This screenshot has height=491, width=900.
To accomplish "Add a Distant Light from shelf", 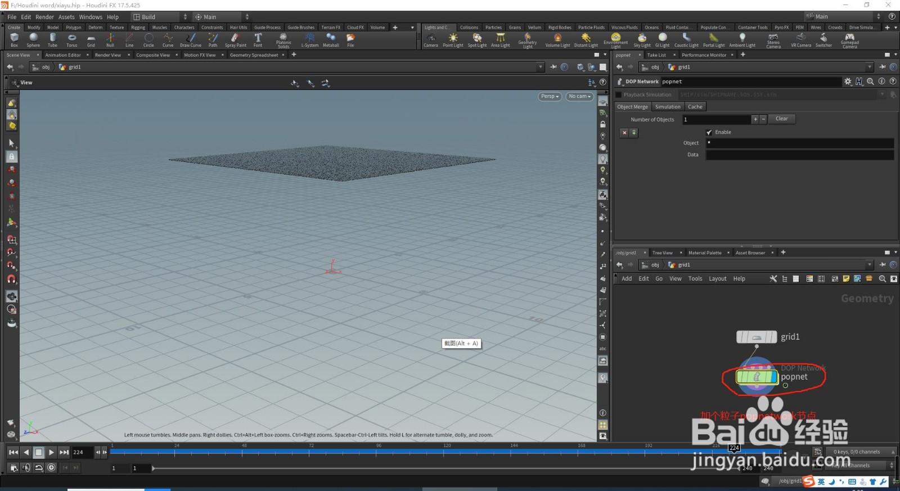I will (x=586, y=39).
